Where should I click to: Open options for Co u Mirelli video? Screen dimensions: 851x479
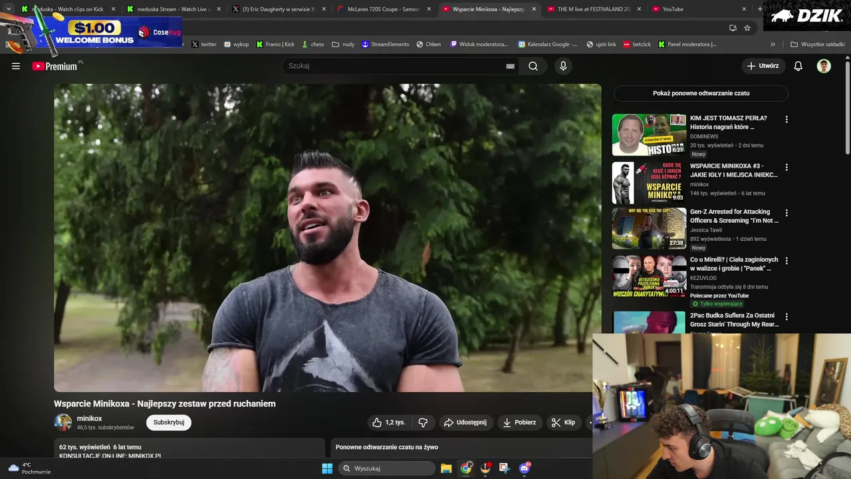[787, 261]
